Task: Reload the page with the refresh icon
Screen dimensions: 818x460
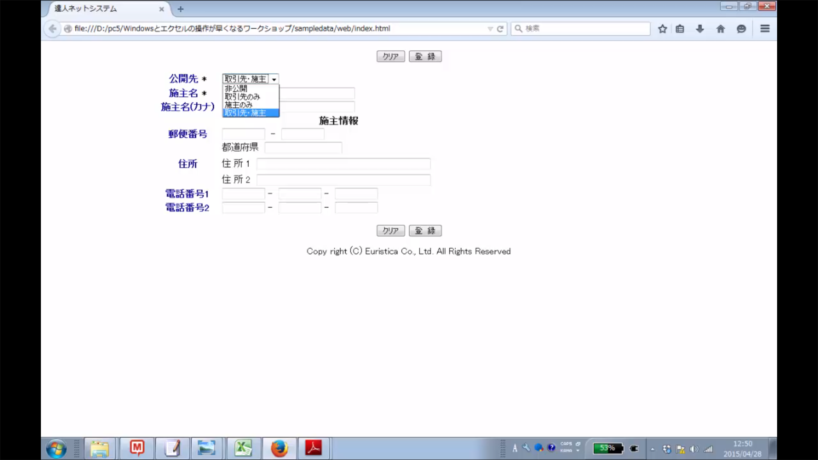Action: click(500, 29)
